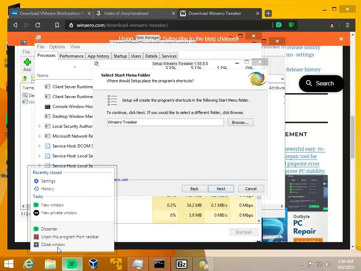The image size is (361, 271).
Task: Open the Action Center flag icon
Action: (311, 264)
